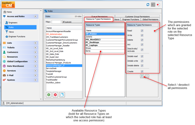Switch to the Views tab
Image resolution: width=195 pixels, height=125 pixels.
[x=117, y=19]
